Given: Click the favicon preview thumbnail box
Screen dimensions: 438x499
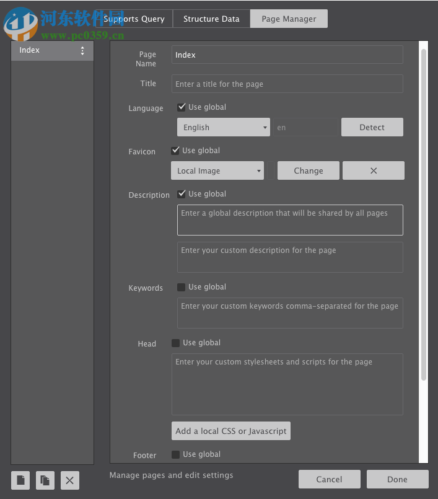Looking at the screenshot, I should [x=271, y=170].
